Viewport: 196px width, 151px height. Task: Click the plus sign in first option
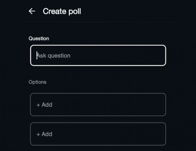[38, 105]
